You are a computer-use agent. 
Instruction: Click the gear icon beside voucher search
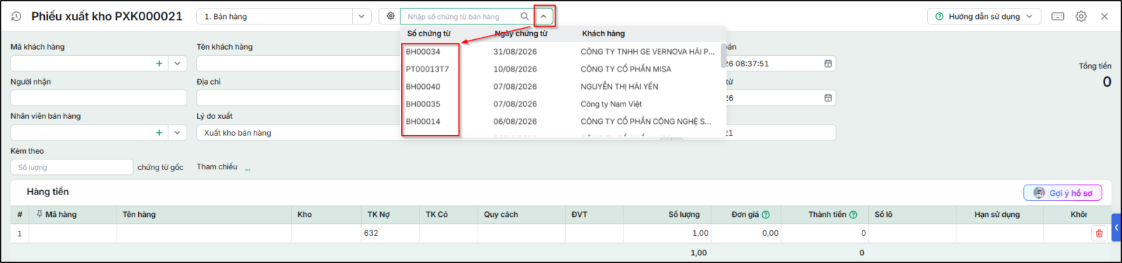coord(391,16)
